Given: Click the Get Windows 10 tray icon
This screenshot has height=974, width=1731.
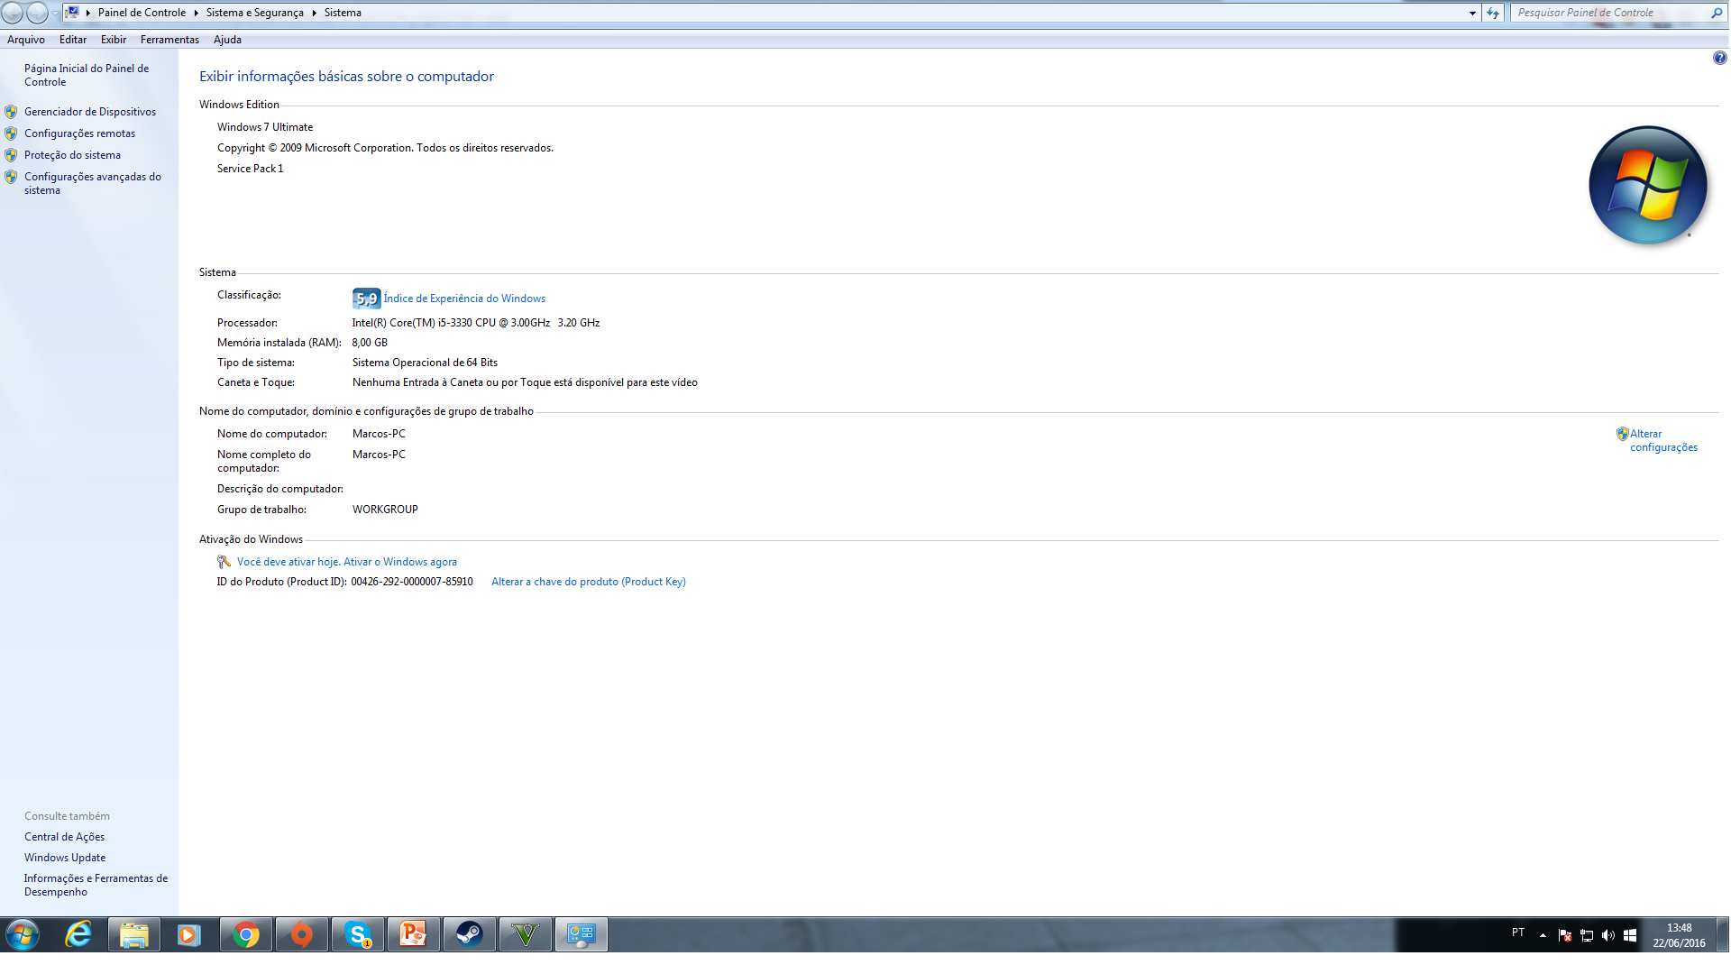Looking at the screenshot, I should (x=1630, y=935).
